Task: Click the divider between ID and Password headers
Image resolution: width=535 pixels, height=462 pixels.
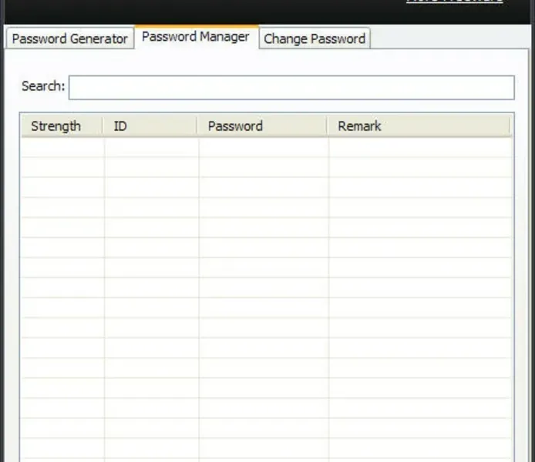Action: [198, 126]
